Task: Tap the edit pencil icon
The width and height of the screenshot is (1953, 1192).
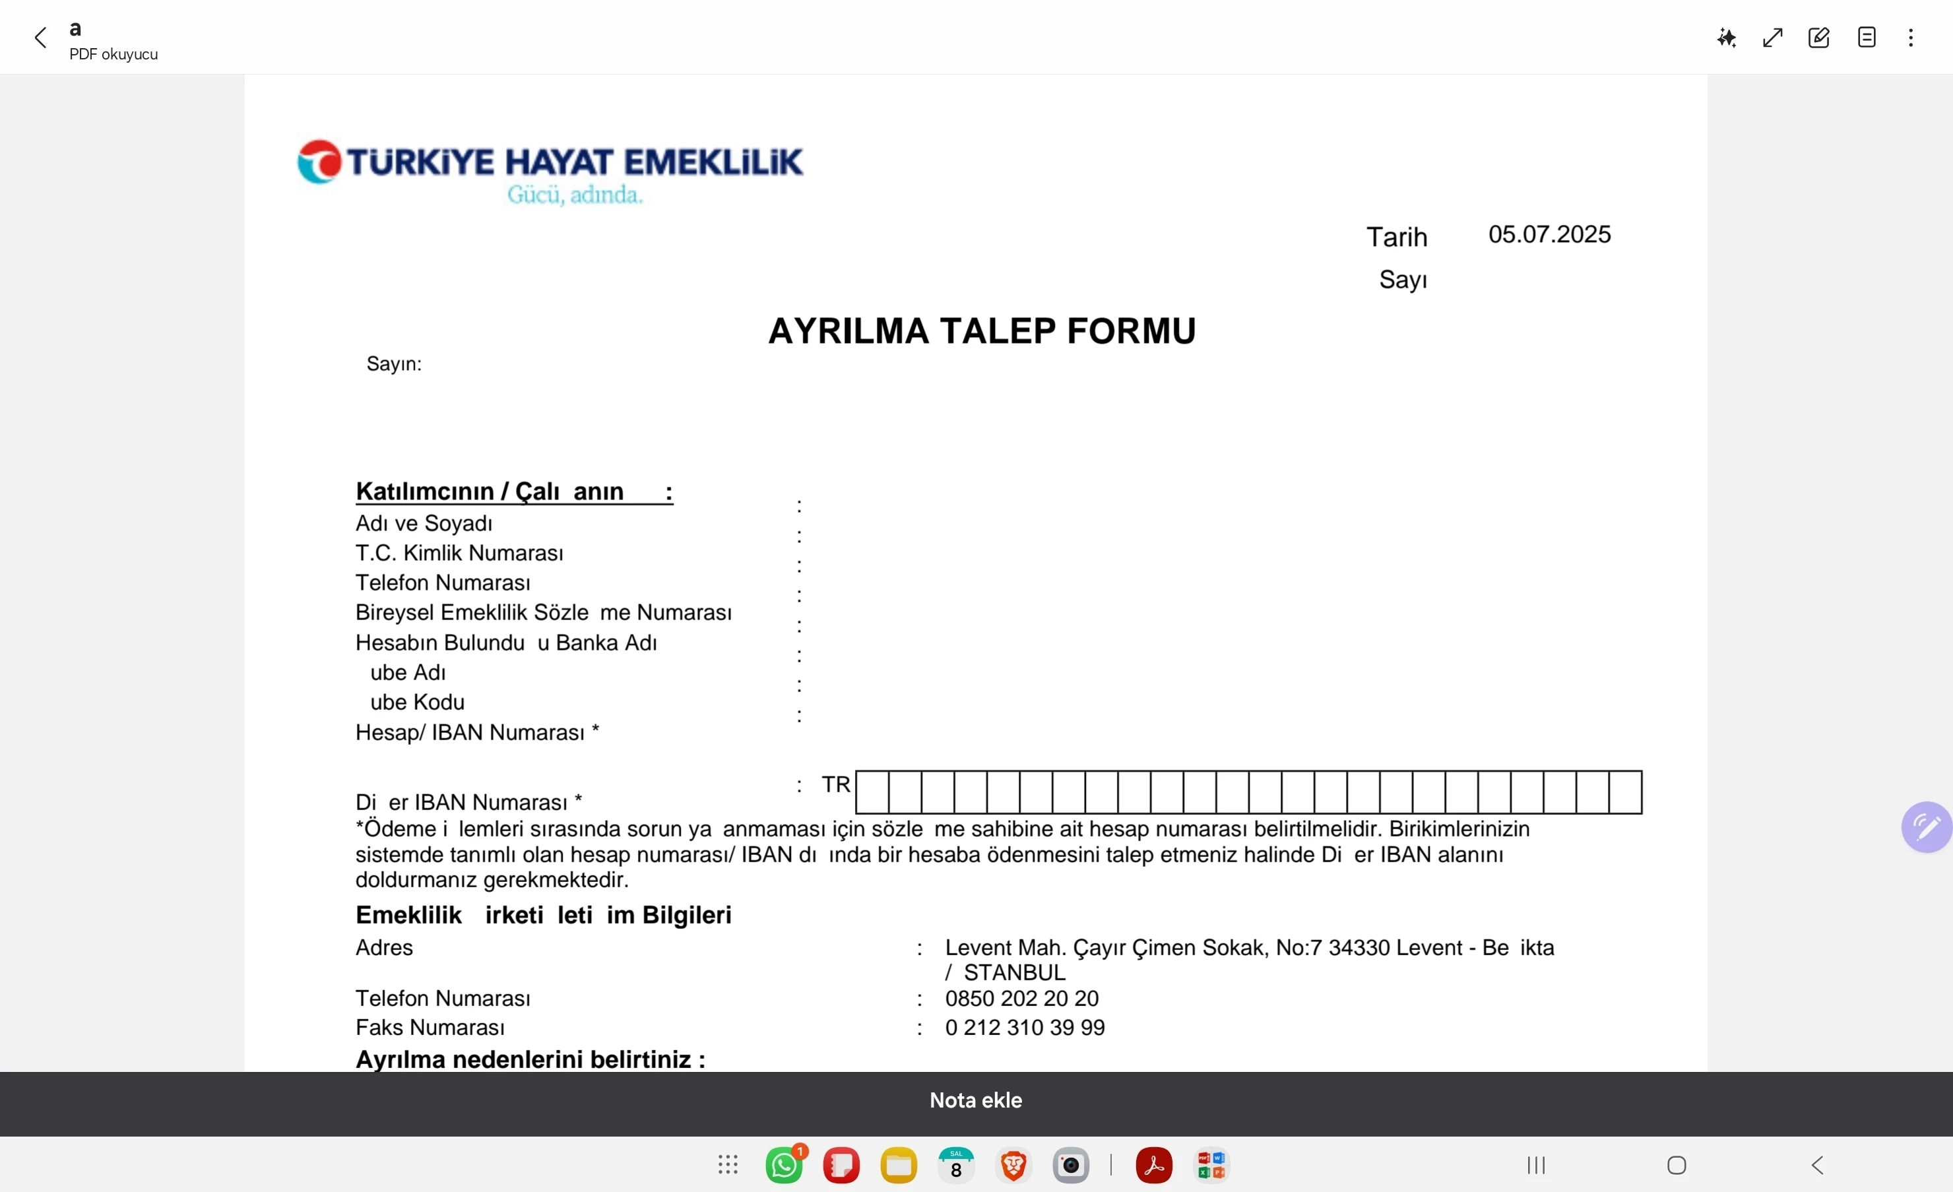Action: coord(1818,38)
